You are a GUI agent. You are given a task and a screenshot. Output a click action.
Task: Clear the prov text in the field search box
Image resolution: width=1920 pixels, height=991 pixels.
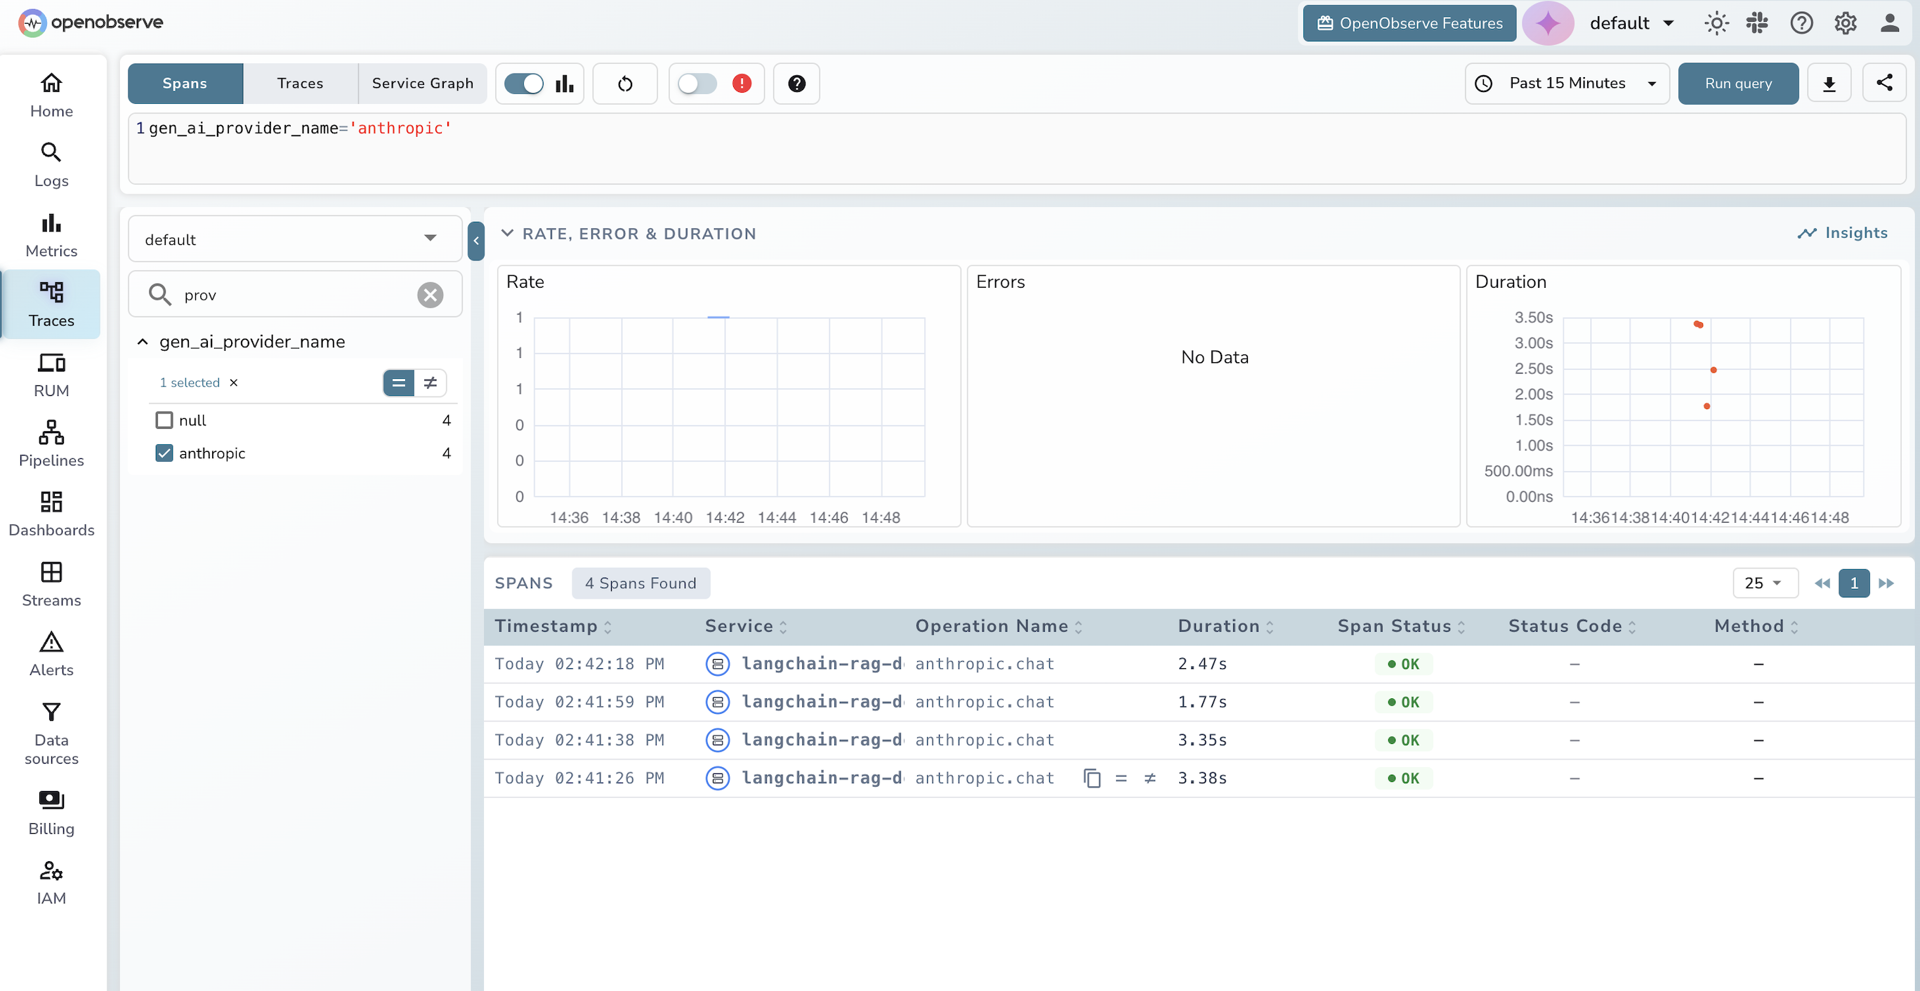430,294
